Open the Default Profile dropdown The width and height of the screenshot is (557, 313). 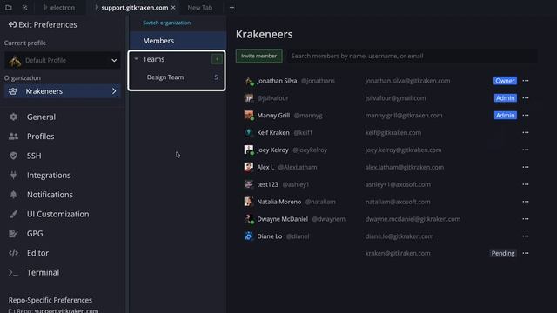click(x=63, y=60)
